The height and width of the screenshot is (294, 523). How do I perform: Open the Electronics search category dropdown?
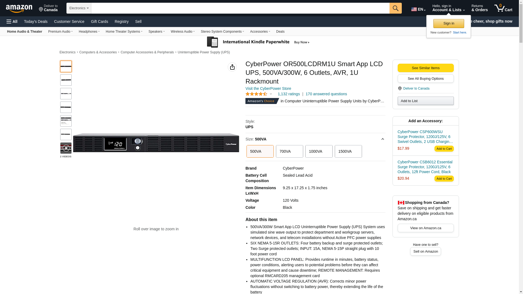79,8
